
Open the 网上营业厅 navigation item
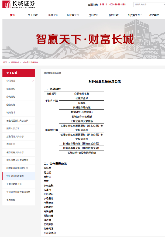[x=73, y=15]
